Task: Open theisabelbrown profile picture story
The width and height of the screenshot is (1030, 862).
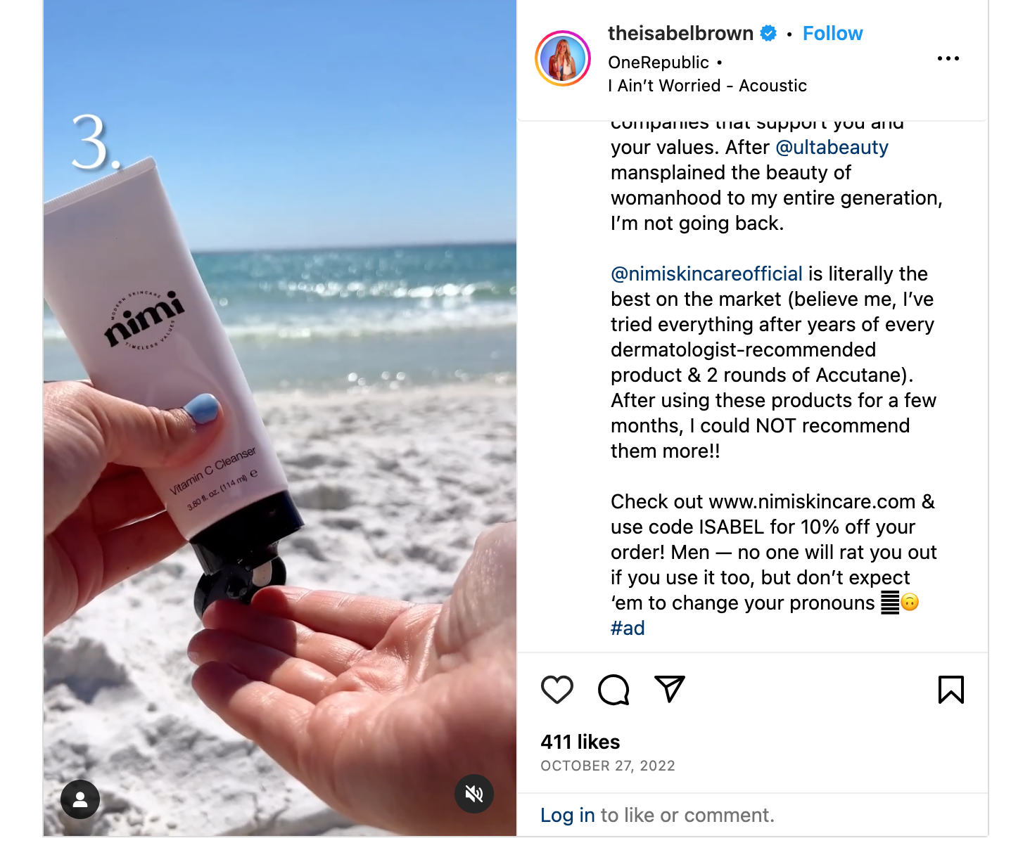Action: point(563,58)
